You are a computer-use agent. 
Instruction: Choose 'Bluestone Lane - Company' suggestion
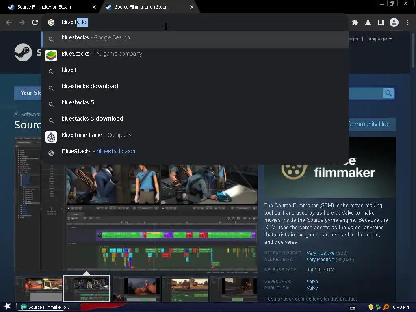(x=195, y=136)
